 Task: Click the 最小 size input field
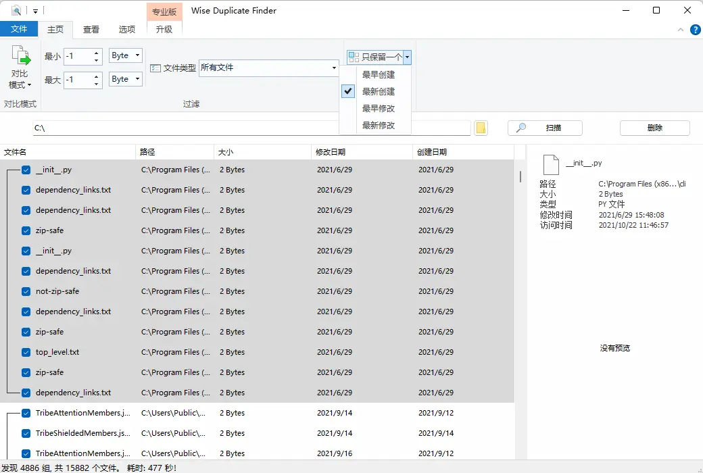coord(78,57)
